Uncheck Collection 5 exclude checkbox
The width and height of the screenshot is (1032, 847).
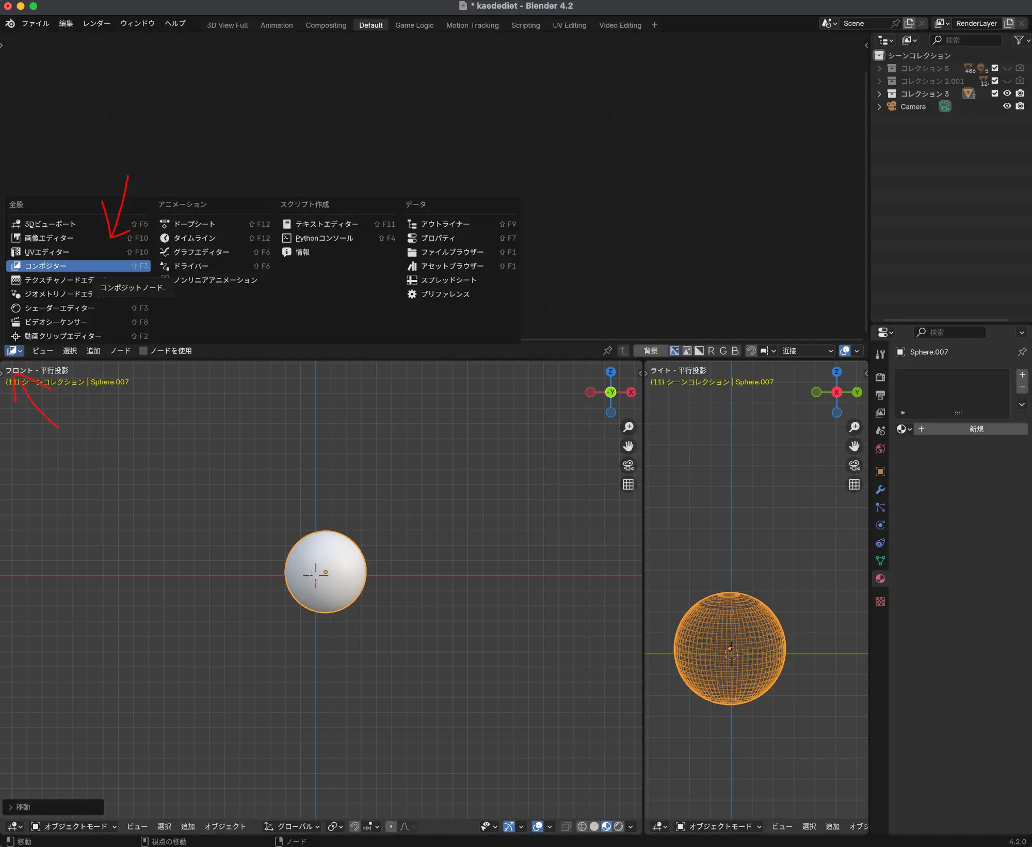(995, 68)
